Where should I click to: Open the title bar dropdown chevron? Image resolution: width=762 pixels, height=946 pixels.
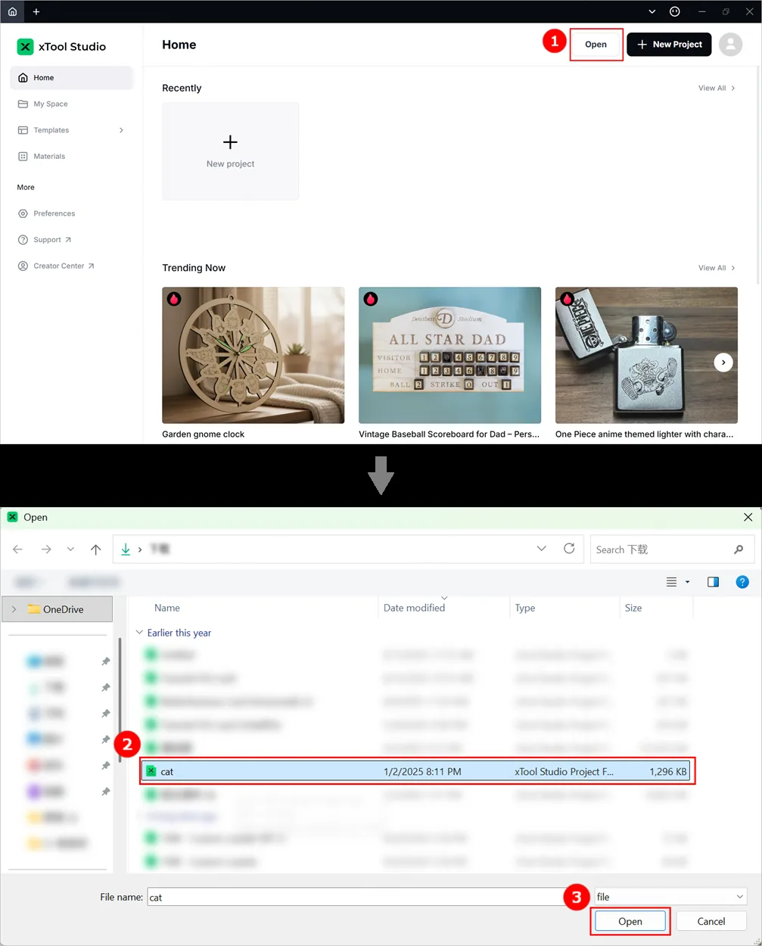[x=652, y=11]
